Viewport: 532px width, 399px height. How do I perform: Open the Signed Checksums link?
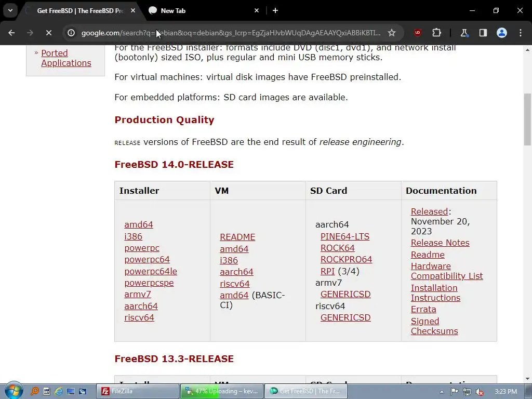coord(434,326)
